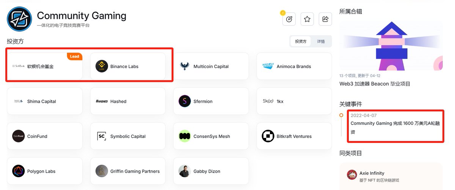Open the CoinFund investor name
Screen dimensions: 455x190
37,136
